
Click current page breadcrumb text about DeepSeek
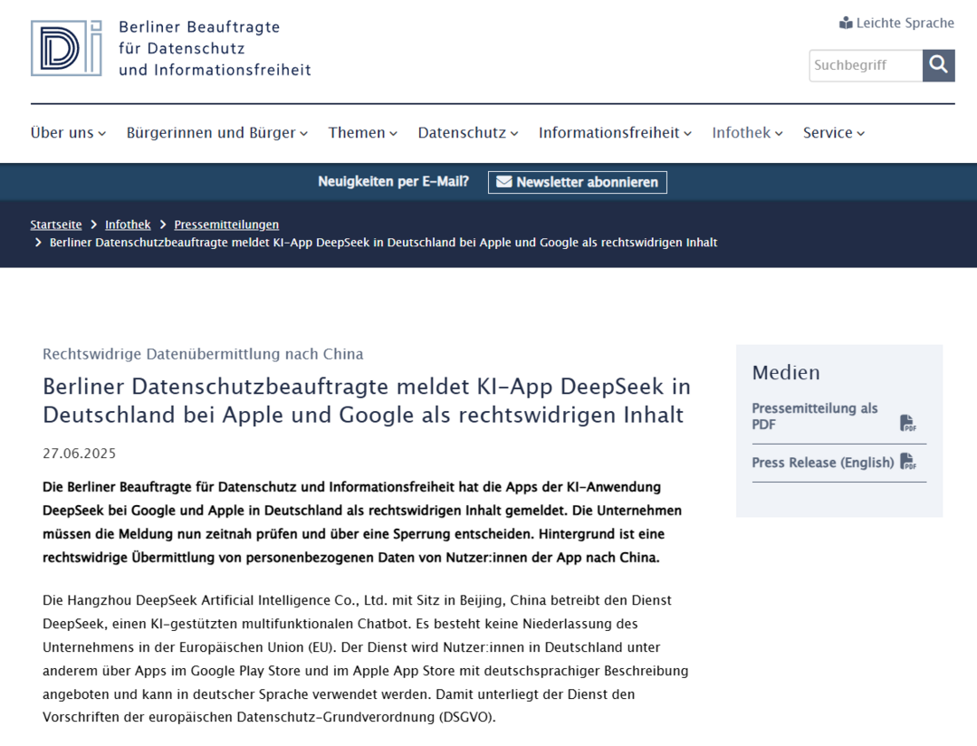tap(383, 243)
